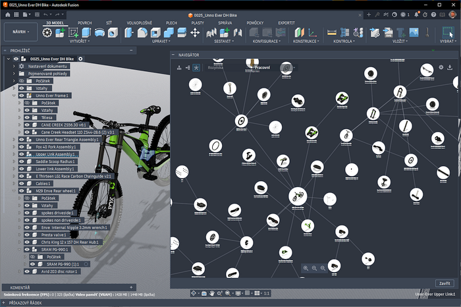The width and height of the screenshot is (461, 307).
Task: Hide M29 Enve Rear wheel:1
Action: coord(22,191)
